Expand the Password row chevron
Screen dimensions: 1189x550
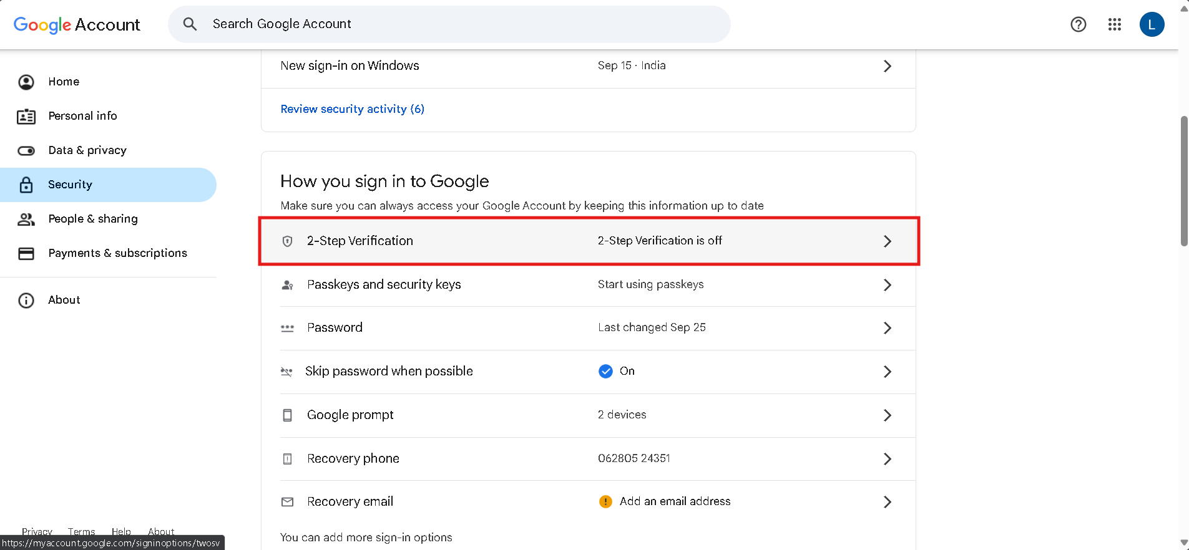tap(888, 328)
